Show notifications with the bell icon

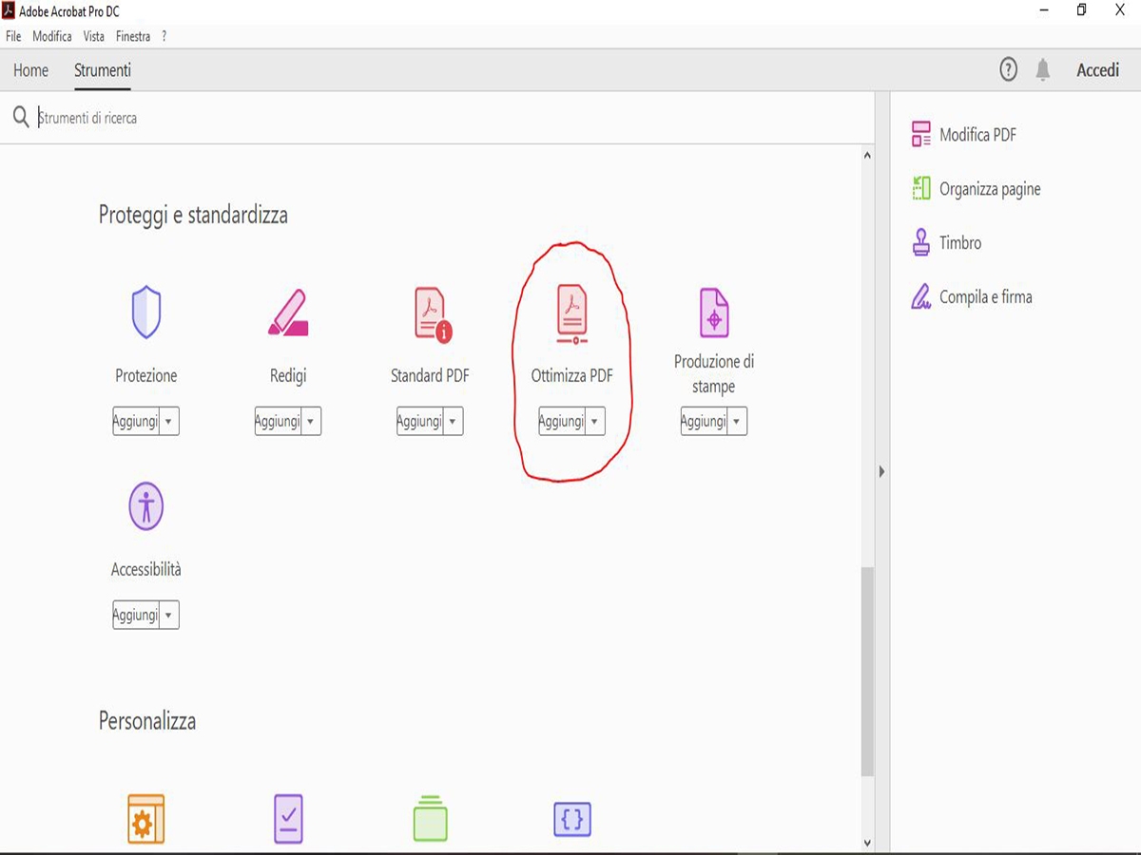pos(1043,69)
